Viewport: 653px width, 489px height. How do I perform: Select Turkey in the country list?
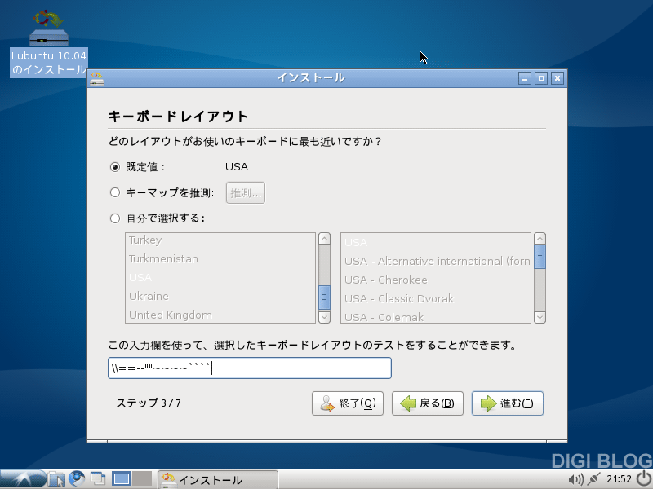(220, 240)
